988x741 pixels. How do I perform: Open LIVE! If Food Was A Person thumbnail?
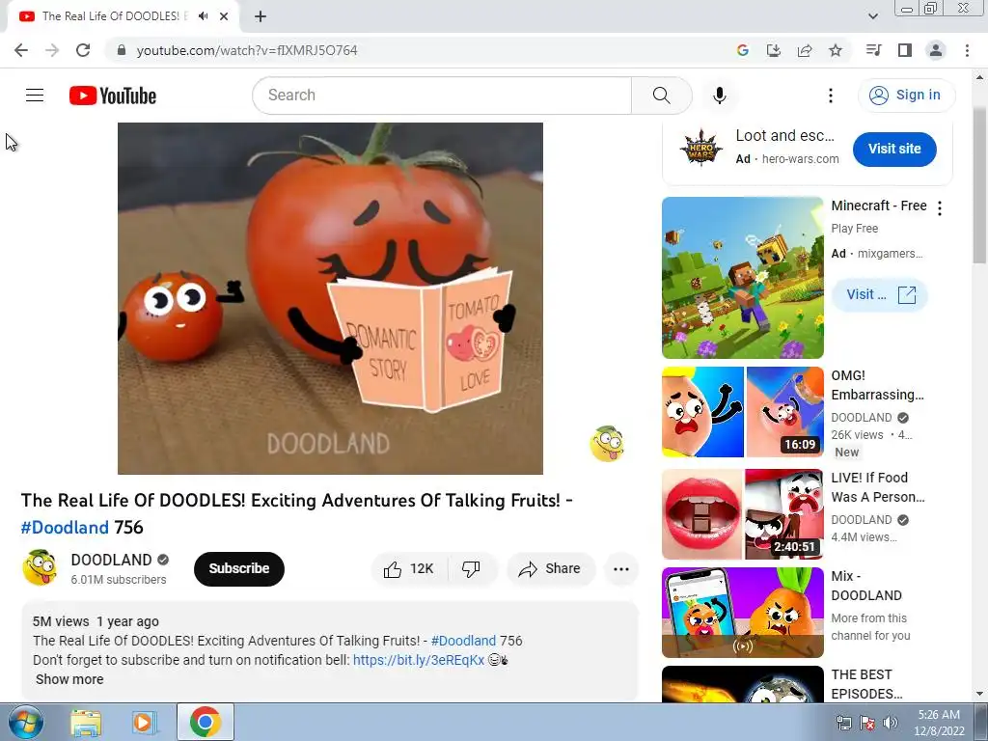(742, 514)
